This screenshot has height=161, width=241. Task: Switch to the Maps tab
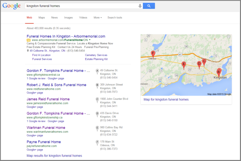[x=42, y=18]
